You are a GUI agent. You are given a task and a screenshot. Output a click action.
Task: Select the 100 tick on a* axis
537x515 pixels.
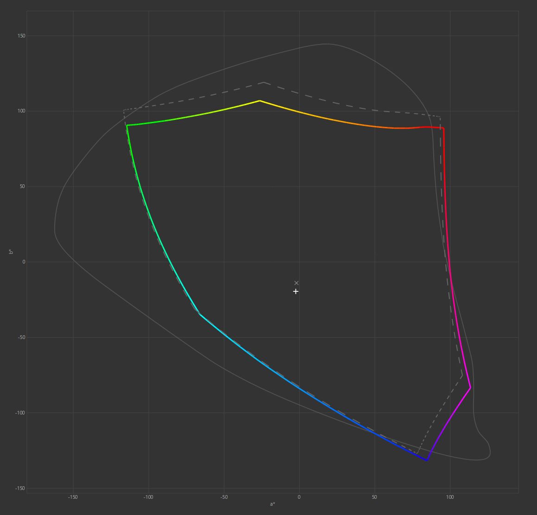point(450,497)
